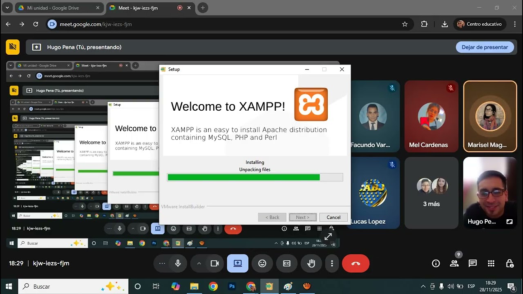Click Dejar de presentar button

485,47
